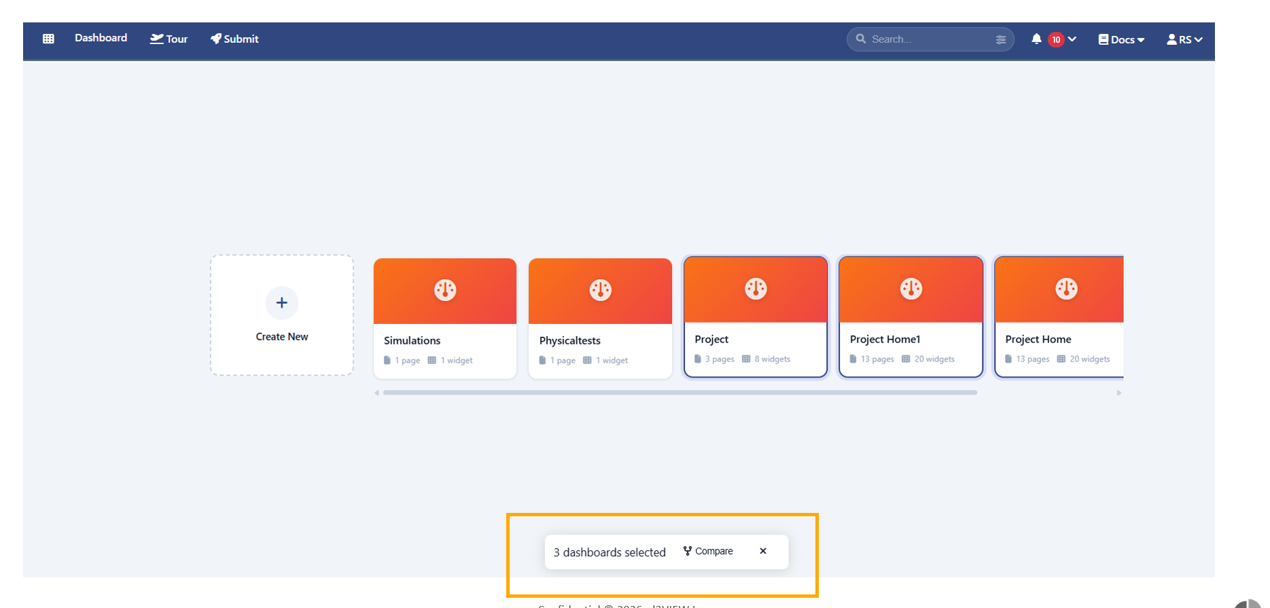This screenshot has width=1270, height=608.
Task: Click the grid apps icon in navbar
Action: (48, 39)
